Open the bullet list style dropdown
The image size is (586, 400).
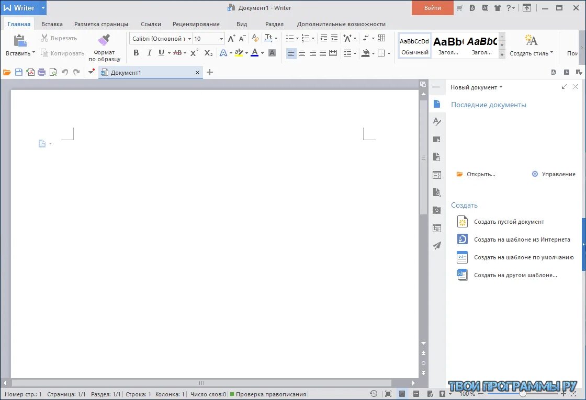click(298, 39)
